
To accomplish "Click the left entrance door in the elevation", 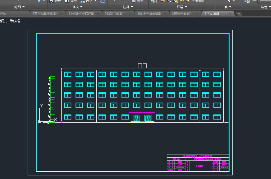I will point(137,118).
